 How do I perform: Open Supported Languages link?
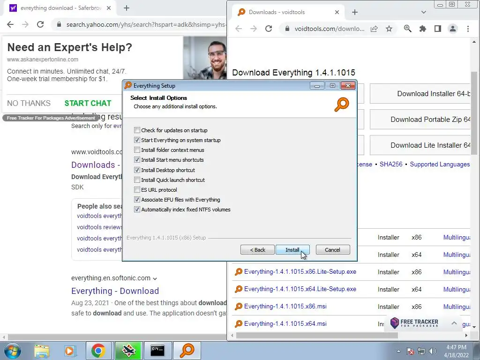(x=440, y=164)
